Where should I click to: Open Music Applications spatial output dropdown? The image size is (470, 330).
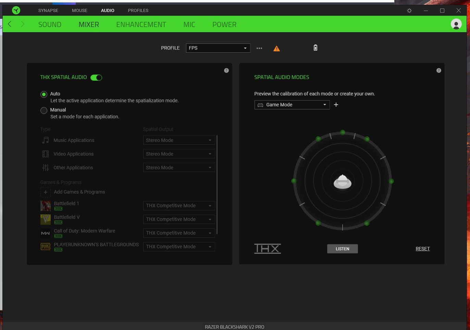coord(179,140)
